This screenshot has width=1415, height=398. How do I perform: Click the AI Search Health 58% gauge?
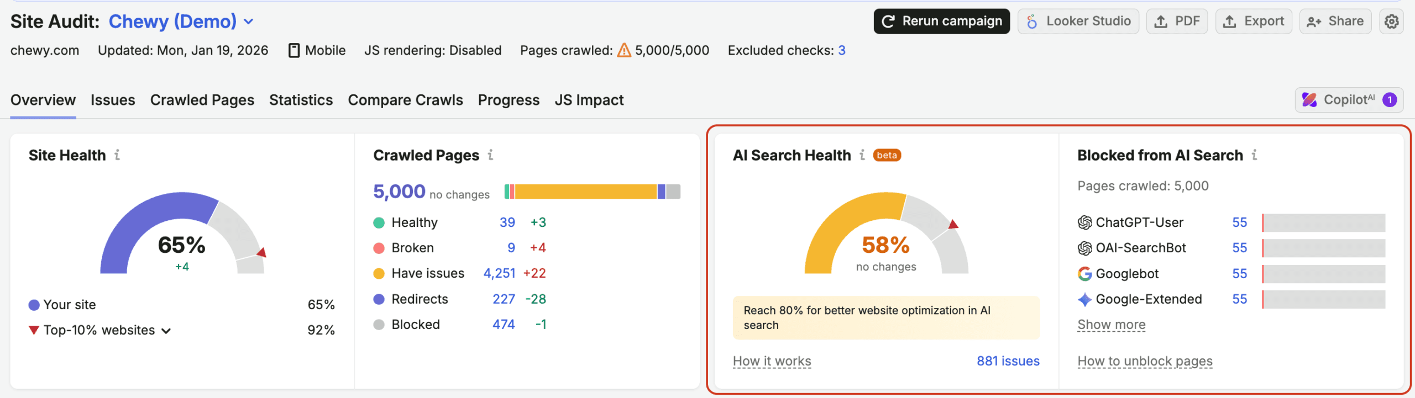point(887,232)
